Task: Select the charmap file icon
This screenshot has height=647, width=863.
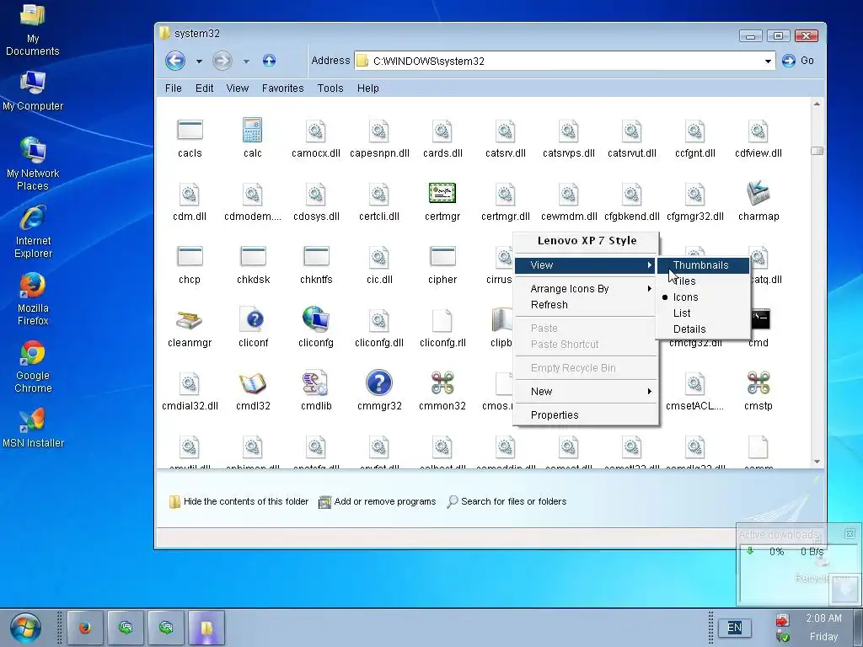Action: (x=758, y=193)
